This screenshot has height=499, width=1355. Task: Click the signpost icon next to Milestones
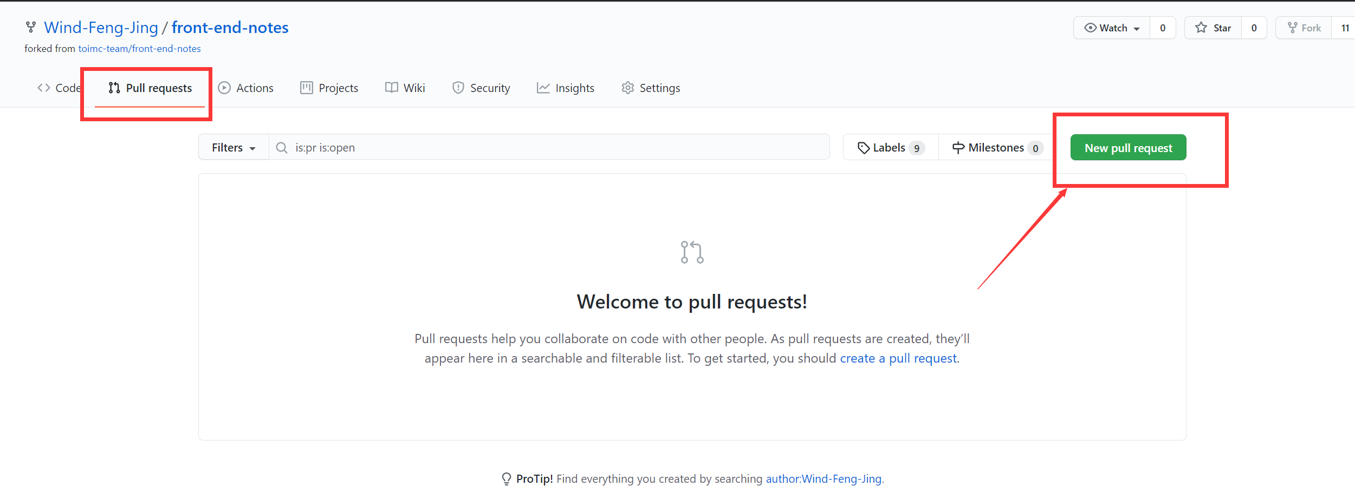click(x=958, y=148)
